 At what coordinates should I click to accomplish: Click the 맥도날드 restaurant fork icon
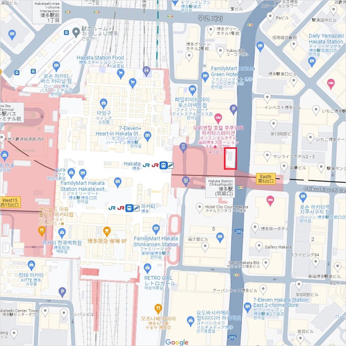click(42, 231)
